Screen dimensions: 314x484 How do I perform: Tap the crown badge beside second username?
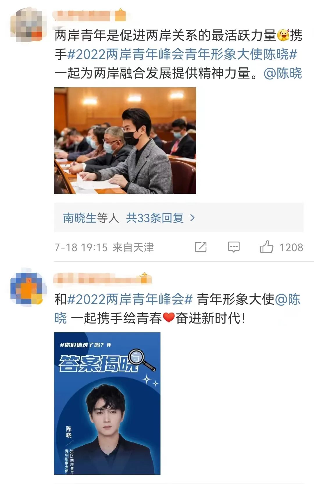(x=144, y=278)
